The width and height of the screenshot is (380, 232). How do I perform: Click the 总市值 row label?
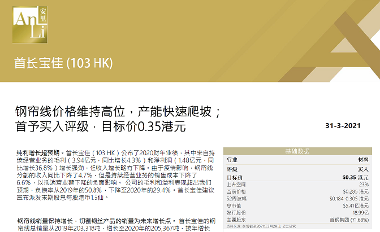click(234, 205)
